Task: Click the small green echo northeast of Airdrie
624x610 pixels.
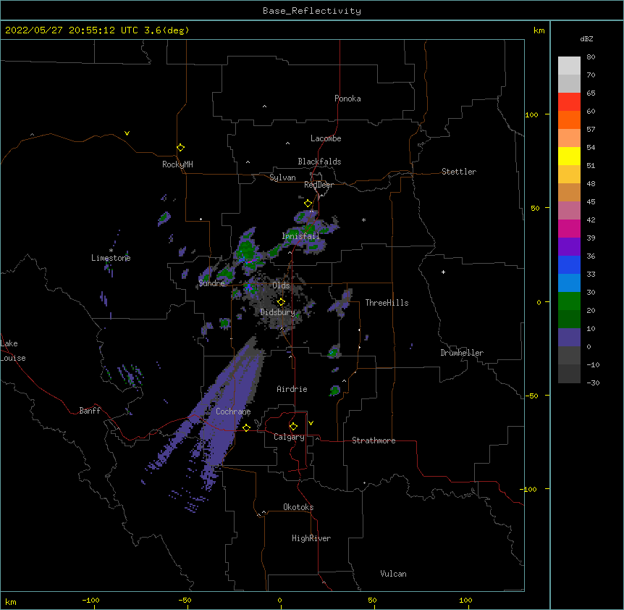Action: pos(333,352)
